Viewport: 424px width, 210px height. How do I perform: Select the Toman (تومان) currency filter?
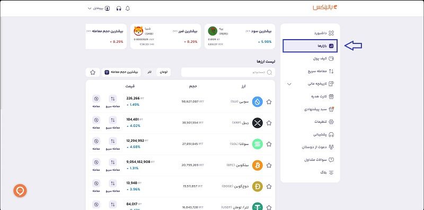[164, 72]
